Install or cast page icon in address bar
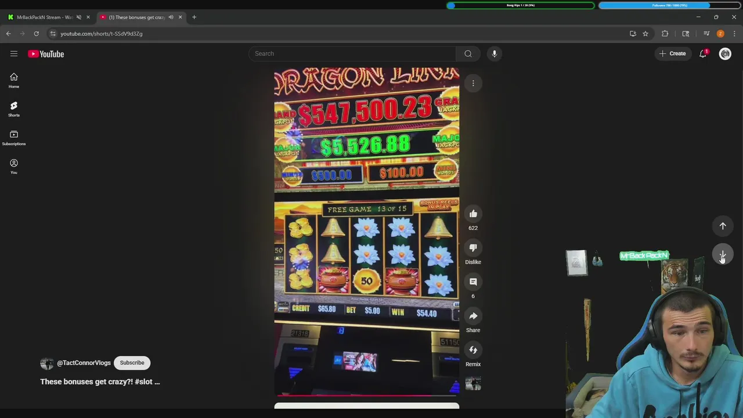Image resolution: width=743 pixels, height=418 pixels. [x=633, y=34]
